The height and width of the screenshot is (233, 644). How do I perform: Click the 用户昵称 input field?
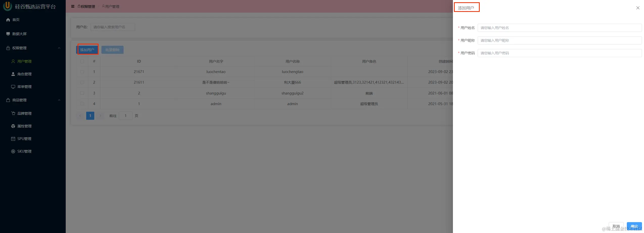coord(560,40)
